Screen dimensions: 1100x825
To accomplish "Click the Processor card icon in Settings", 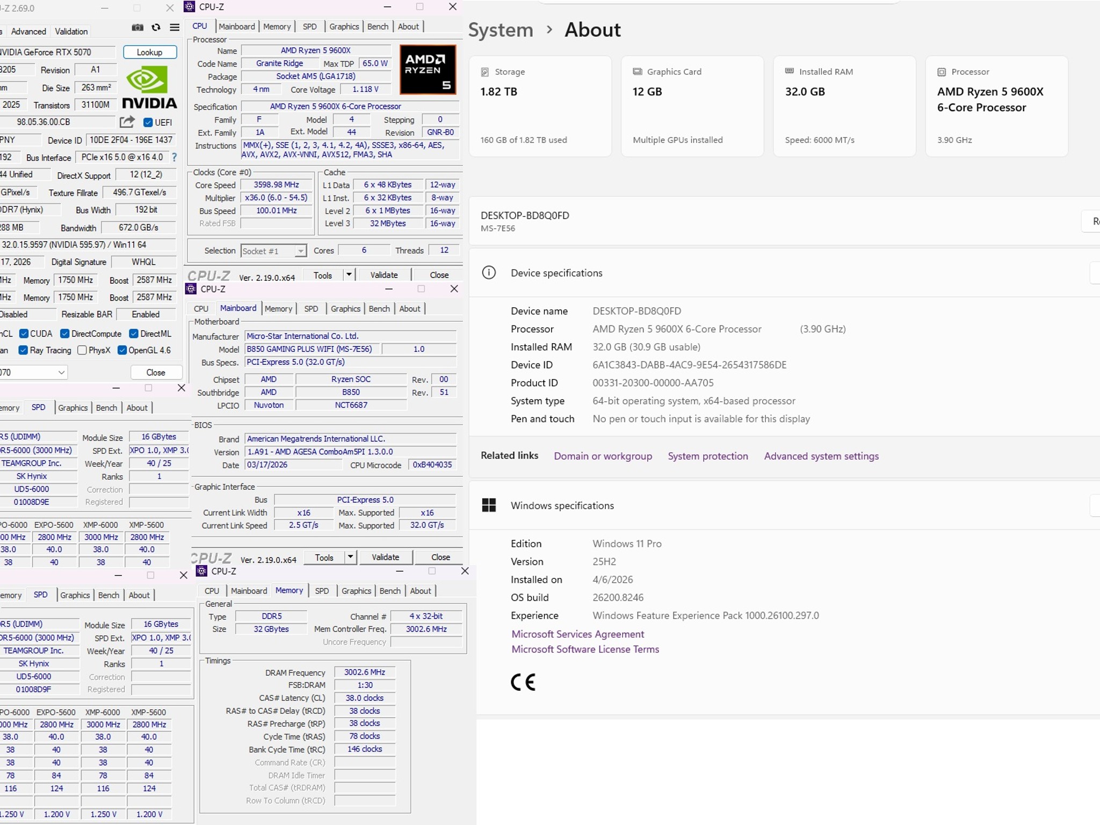I will click(x=942, y=72).
